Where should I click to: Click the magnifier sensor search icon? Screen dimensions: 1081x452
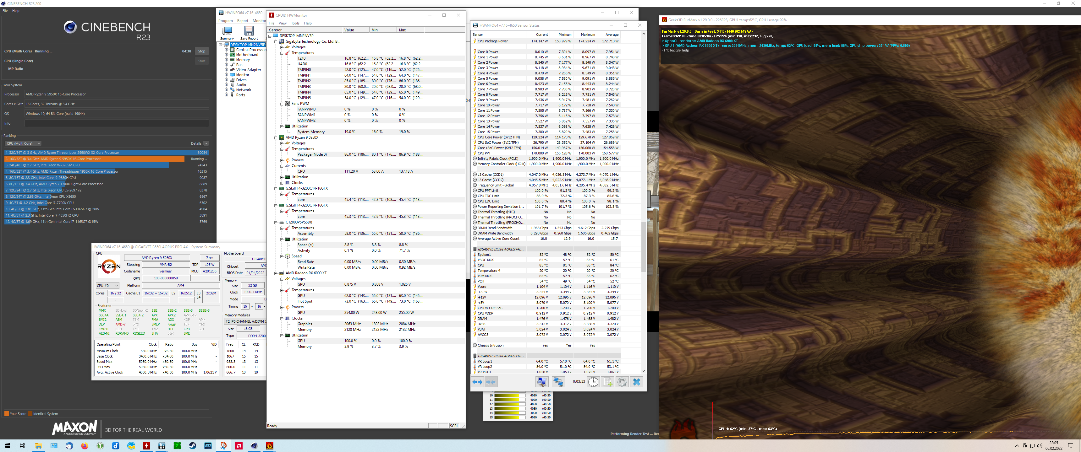pos(541,382)
